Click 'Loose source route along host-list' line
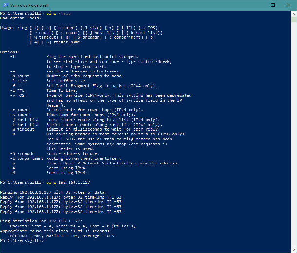297x253 pixels. coord(103,120)
